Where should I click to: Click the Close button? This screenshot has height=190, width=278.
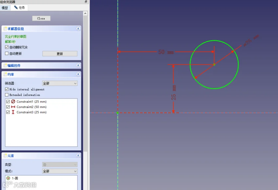click(x=41, y=19)
